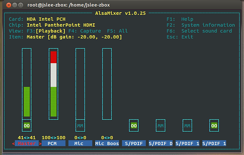Choose F6 Select sound card
This screenshot has width=244, height=155.
coord(199,31)
